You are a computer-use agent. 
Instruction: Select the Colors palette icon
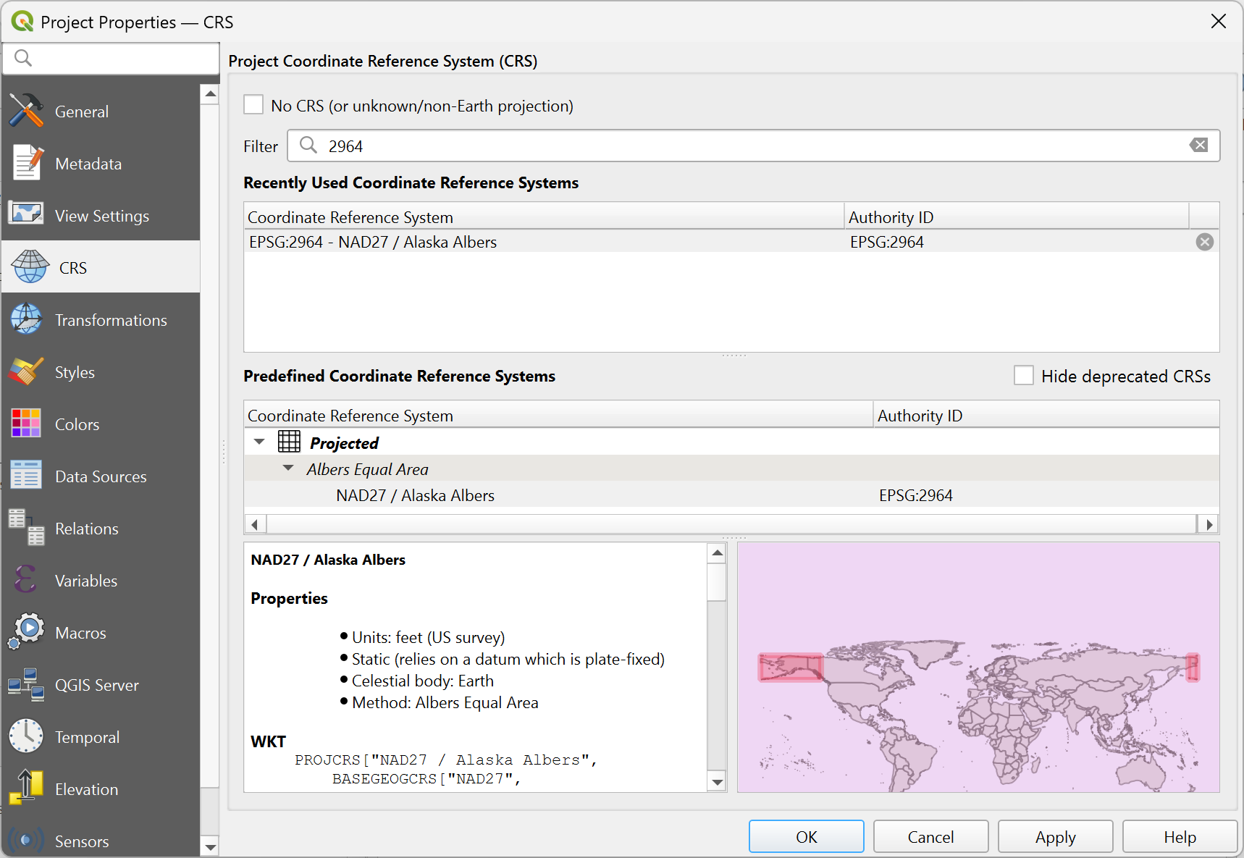coord(27,424)
